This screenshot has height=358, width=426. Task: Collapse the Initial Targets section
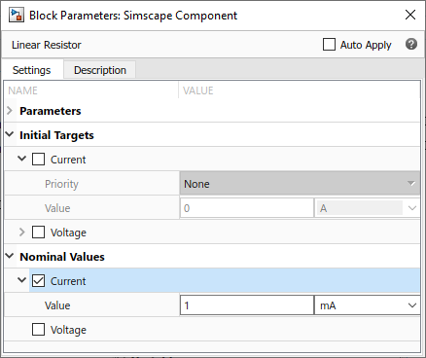[10, 134]
